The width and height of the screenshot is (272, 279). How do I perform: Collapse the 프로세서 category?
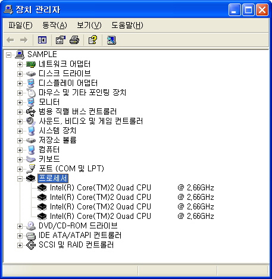coord(20,178)
